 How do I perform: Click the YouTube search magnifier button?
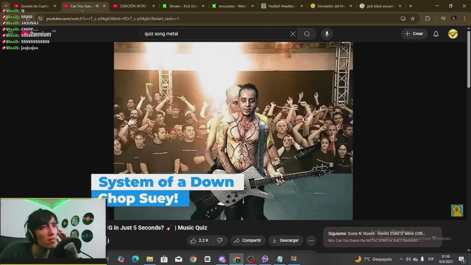tap(307, 34)
